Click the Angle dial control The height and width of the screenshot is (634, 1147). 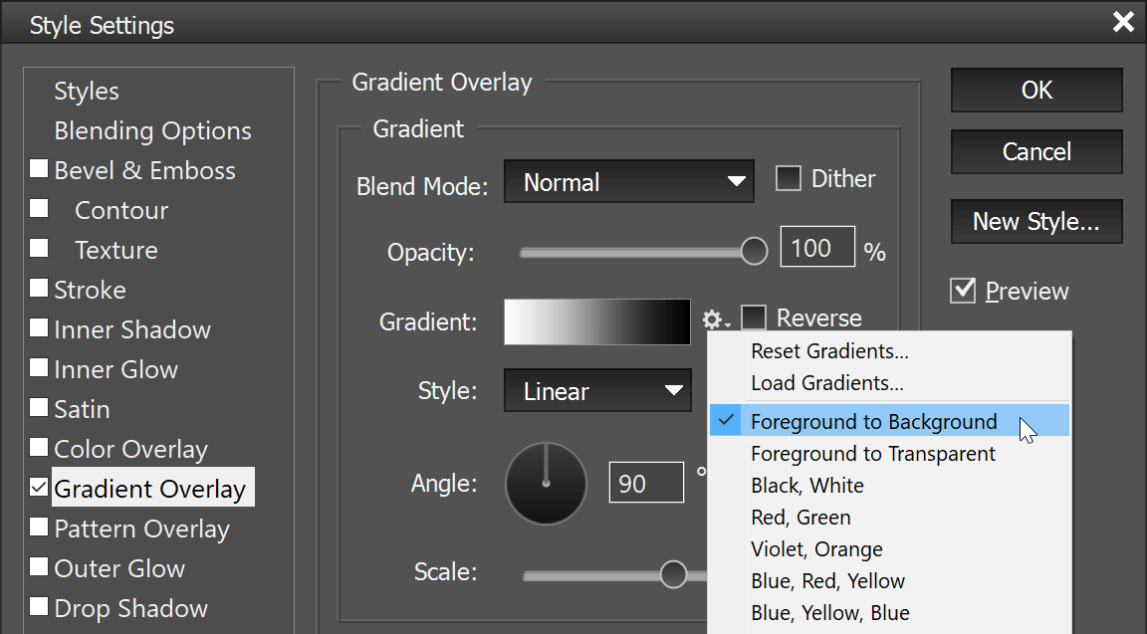[x=546, y=485]
